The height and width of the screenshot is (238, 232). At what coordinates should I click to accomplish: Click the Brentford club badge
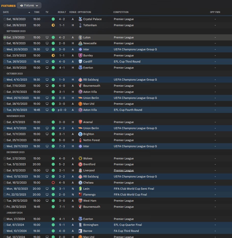[x=80, y=164]
